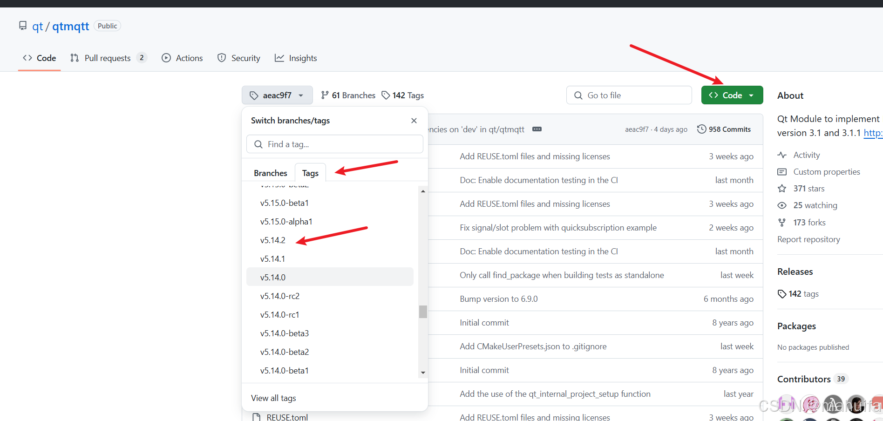The width and height of the screenshot is (883, 421).
Task: Open the Activity link in About
Action: tap(807, 155)
